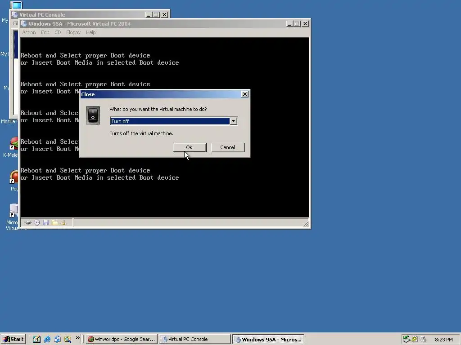Screen dimensions: 461x345
Task: Click the Virtual PC 2004 window title icon
Action: point(24,24)
